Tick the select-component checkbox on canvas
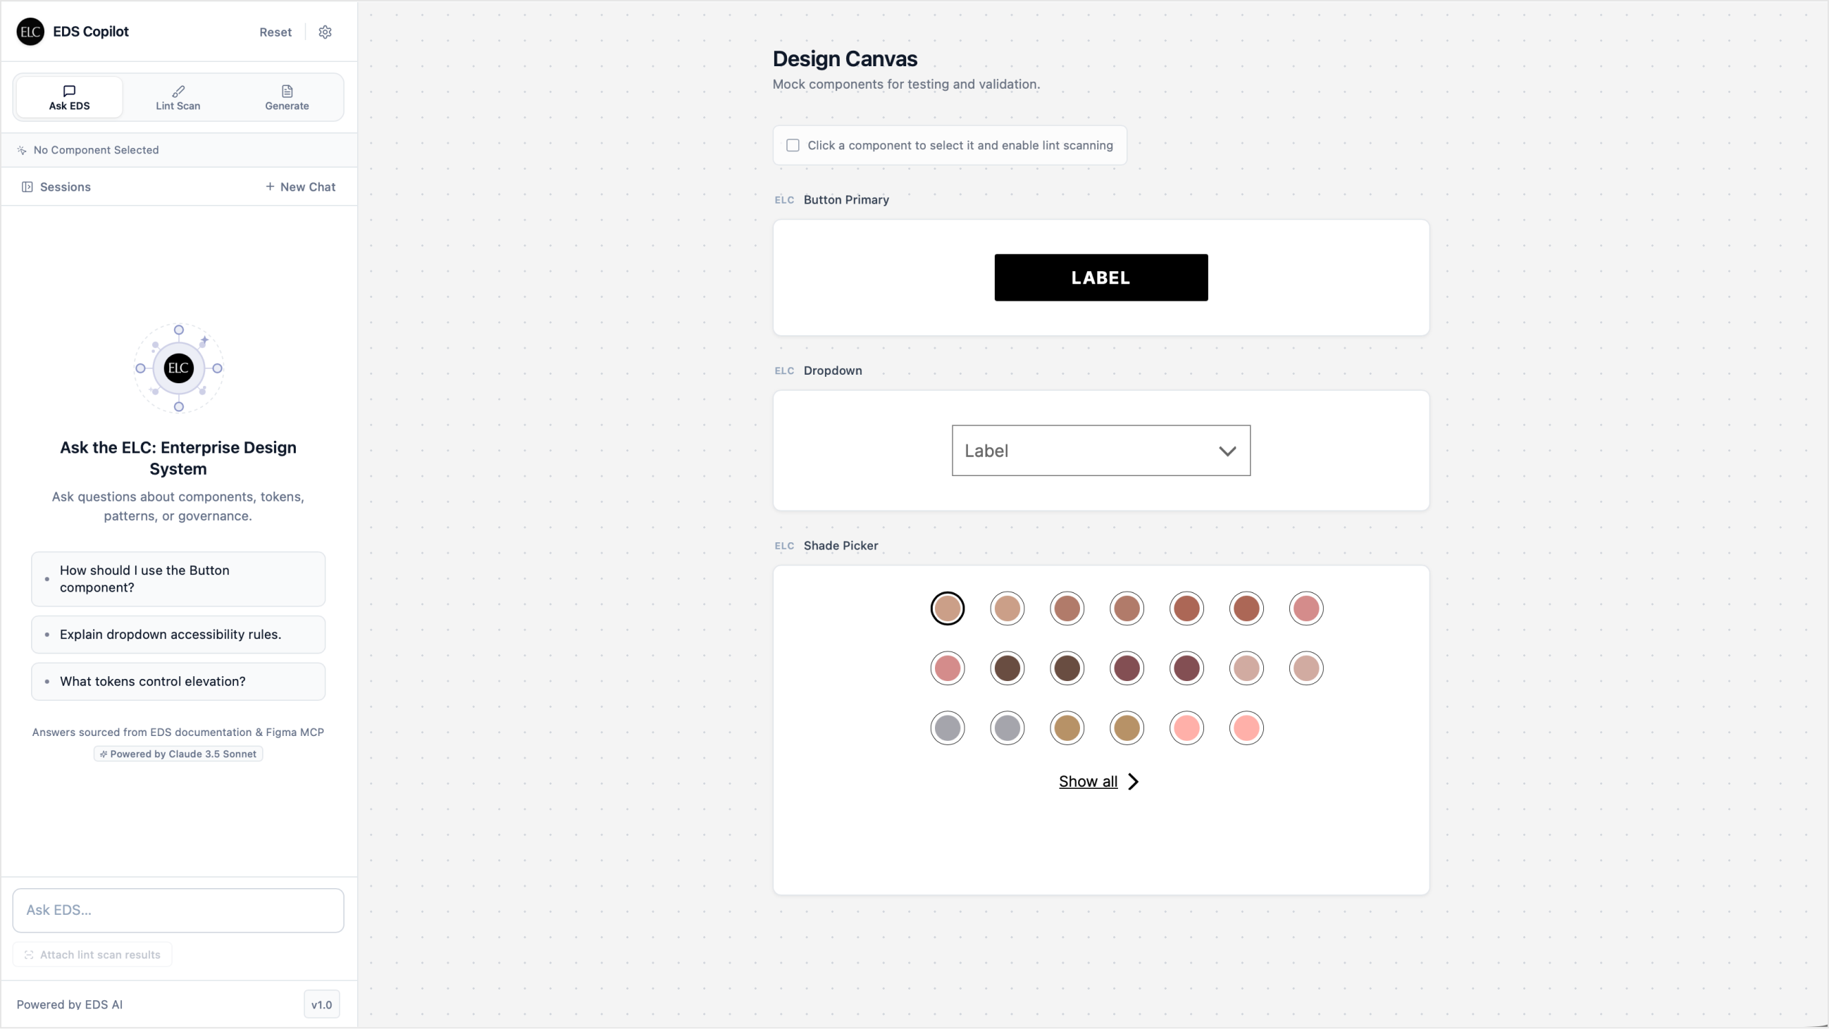The image size is (1829, 1029). pyautogui.click(x=793, y=146)
